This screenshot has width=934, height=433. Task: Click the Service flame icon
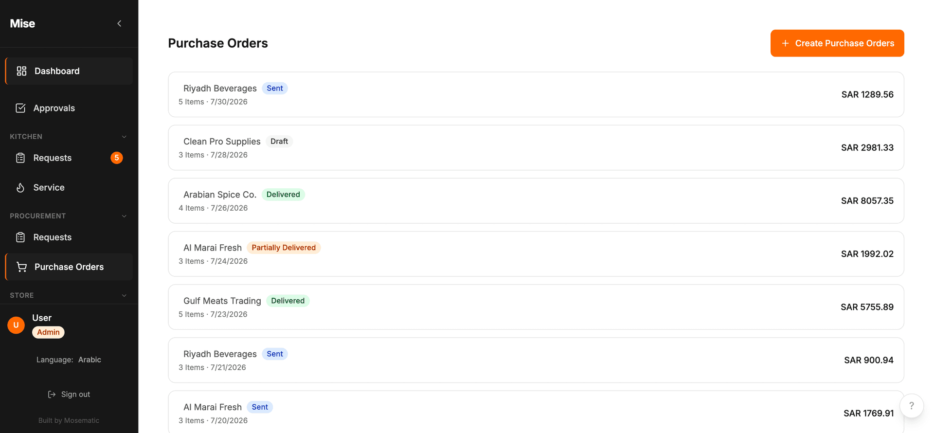click(20, 187)
